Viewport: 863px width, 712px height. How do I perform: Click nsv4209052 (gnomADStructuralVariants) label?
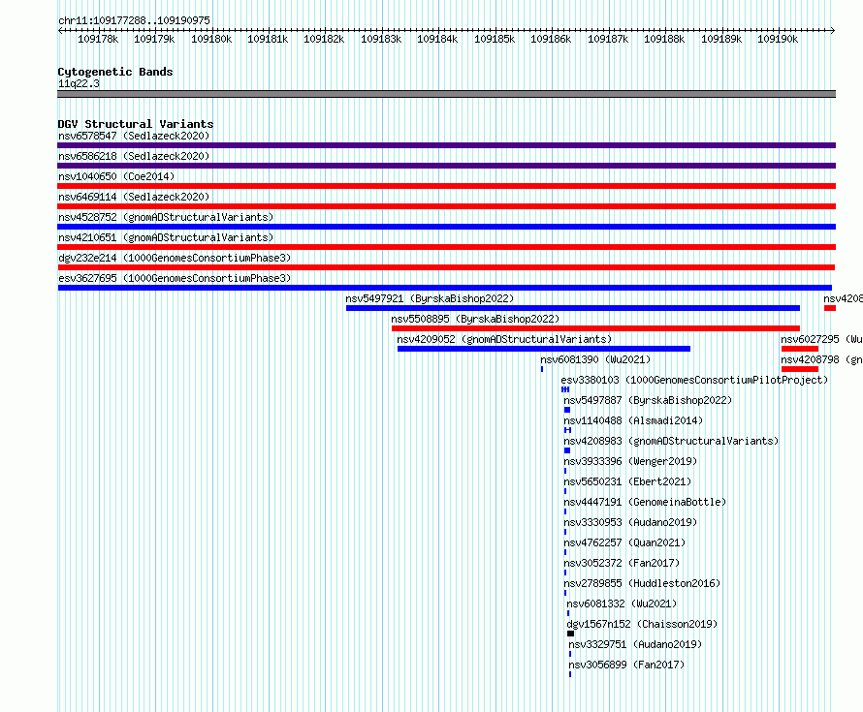(504, 339)
